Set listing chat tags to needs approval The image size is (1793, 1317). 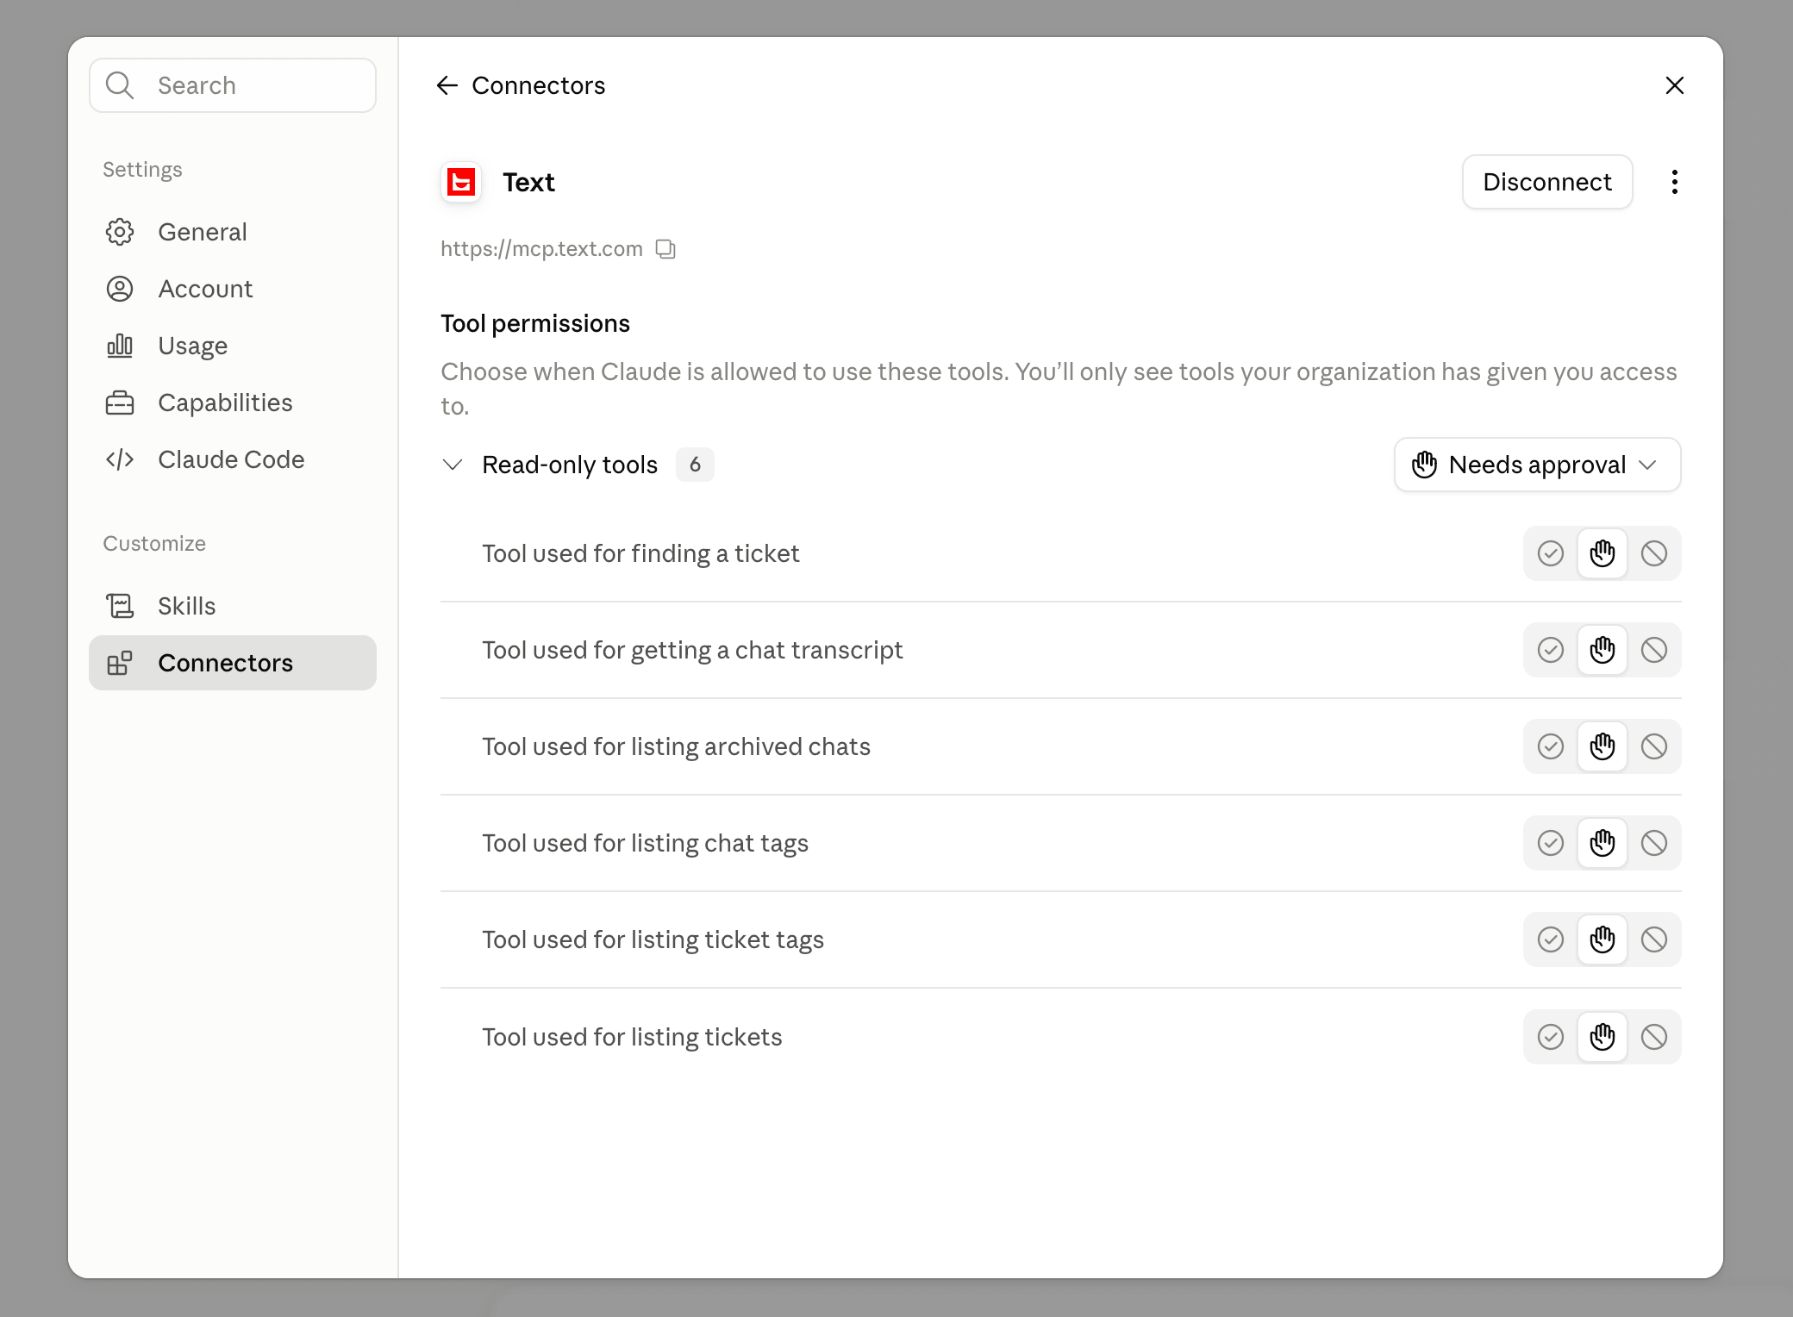tap(1602, 843)
